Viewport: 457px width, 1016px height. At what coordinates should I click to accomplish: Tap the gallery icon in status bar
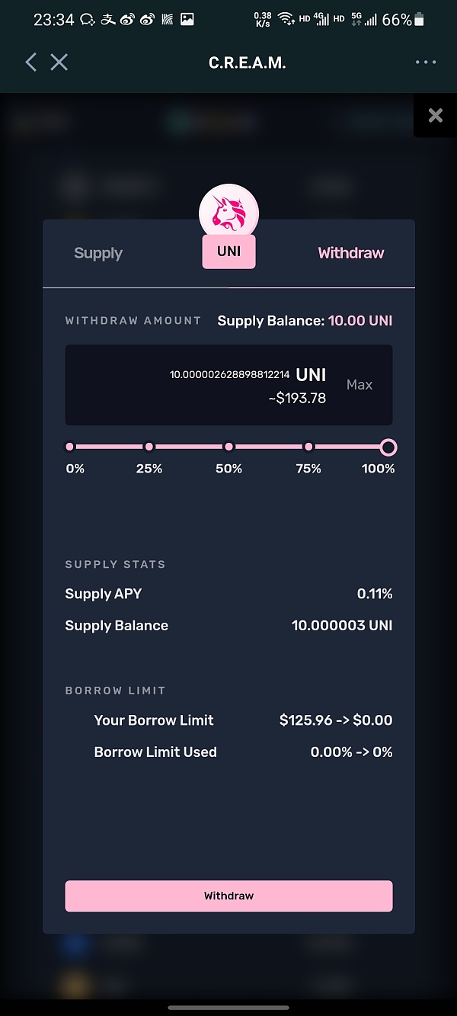point(187,19)
